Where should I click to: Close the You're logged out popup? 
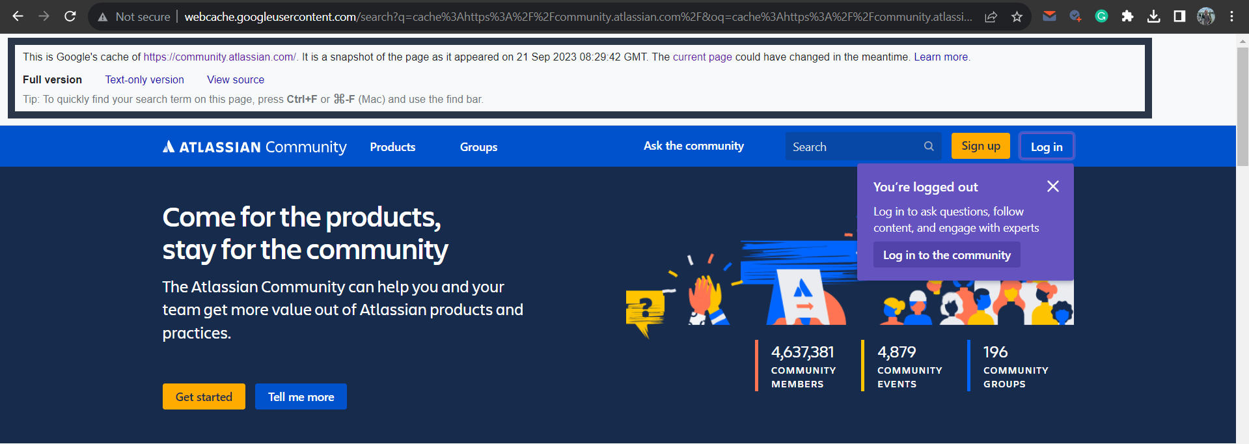click(1053, 186)
